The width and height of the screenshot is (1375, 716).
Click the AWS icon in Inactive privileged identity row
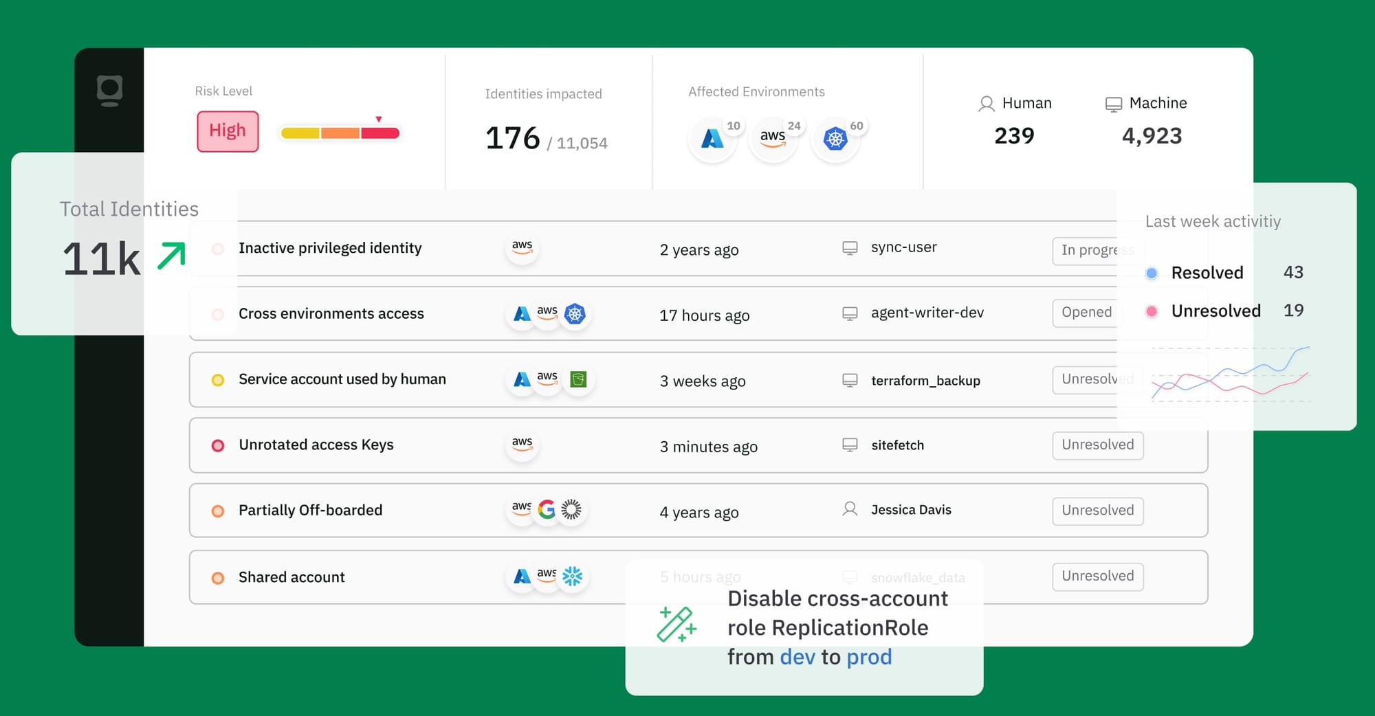[522, 247]
